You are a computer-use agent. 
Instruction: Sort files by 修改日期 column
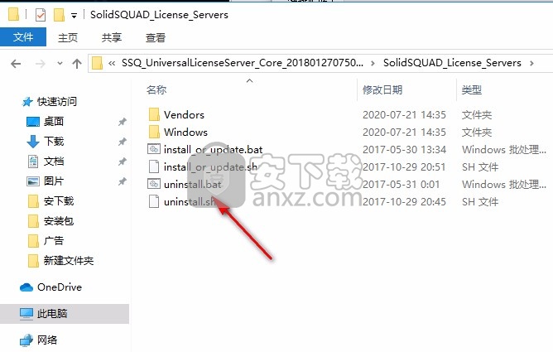382,90
